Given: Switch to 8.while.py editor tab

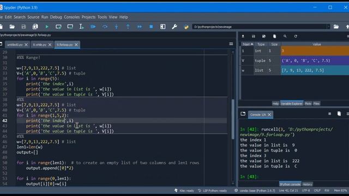Looking at the screenshot, I should click(40, 45).
